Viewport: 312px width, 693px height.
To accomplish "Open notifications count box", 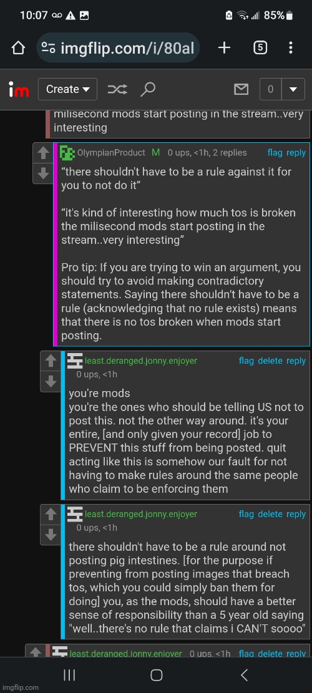I will point(270,90).
